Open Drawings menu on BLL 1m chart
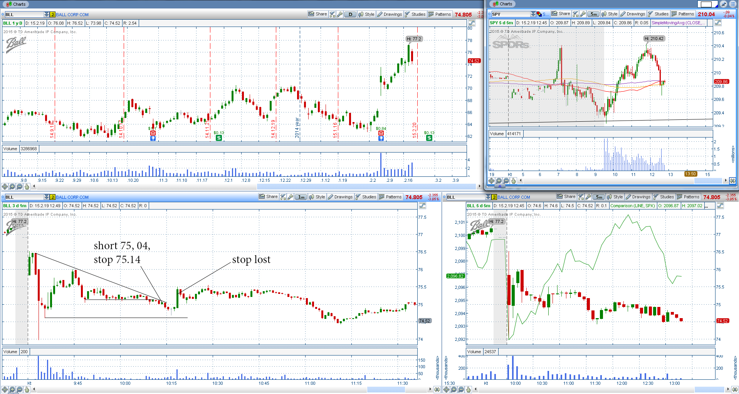Screen dimensions: 739x394 340,197
